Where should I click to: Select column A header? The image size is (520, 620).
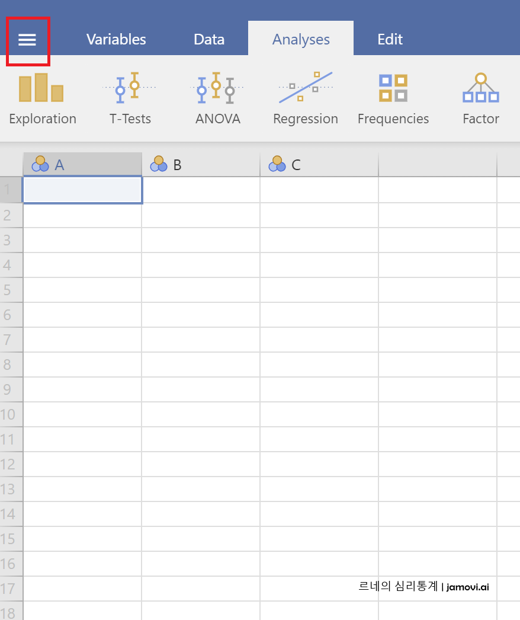[x=82, y=165]
